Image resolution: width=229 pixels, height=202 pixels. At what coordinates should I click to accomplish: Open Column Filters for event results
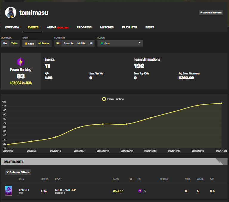click(x=18, y=172)
